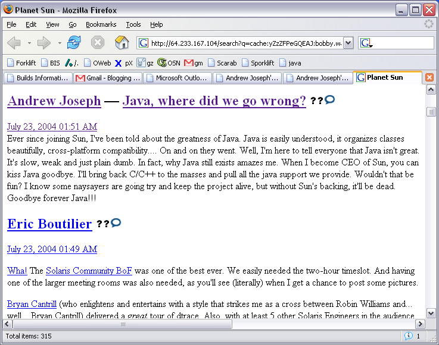Click the comment bubble beside Java headline
The image size is (439, 345).
point(330,99)
